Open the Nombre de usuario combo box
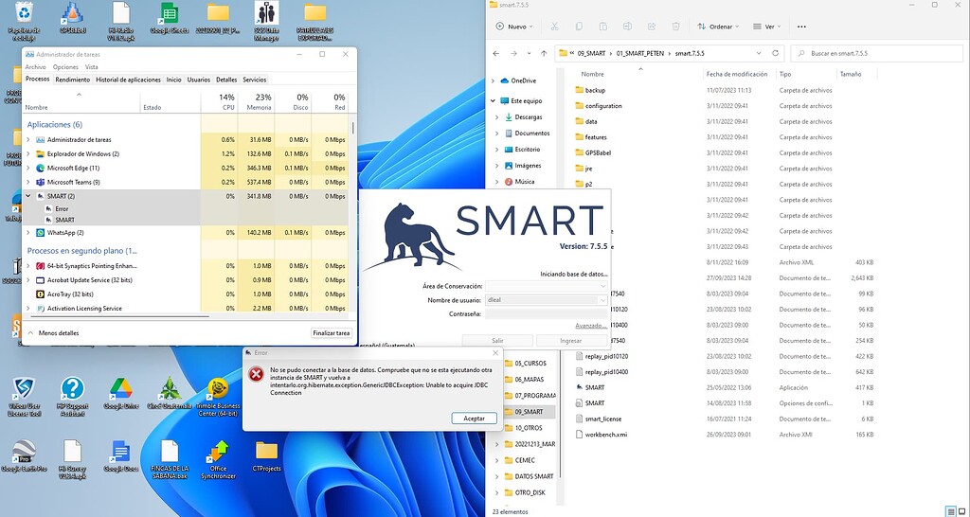970x517 pixels. coord(602,300)
